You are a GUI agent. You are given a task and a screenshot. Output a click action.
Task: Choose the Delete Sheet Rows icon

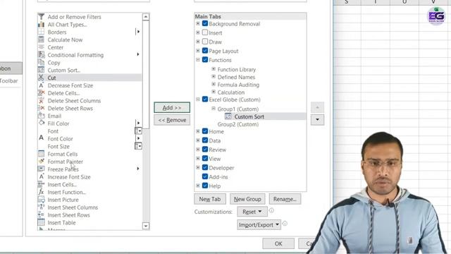(x=41, y=108)
